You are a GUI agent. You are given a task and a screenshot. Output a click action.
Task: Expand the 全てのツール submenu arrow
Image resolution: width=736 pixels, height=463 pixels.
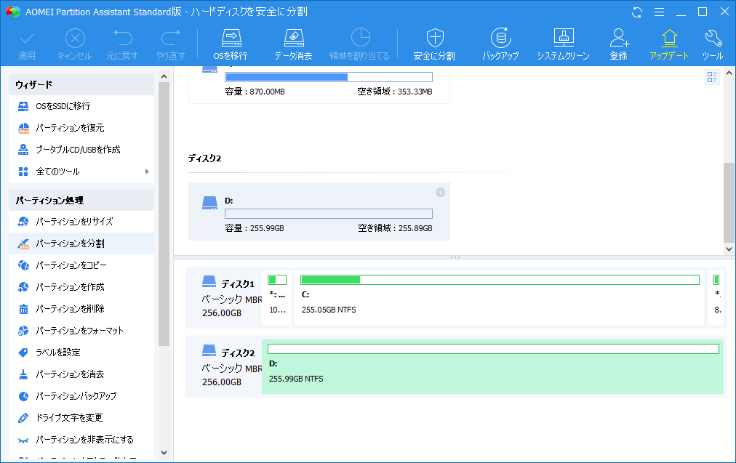[x=147, y=172]
